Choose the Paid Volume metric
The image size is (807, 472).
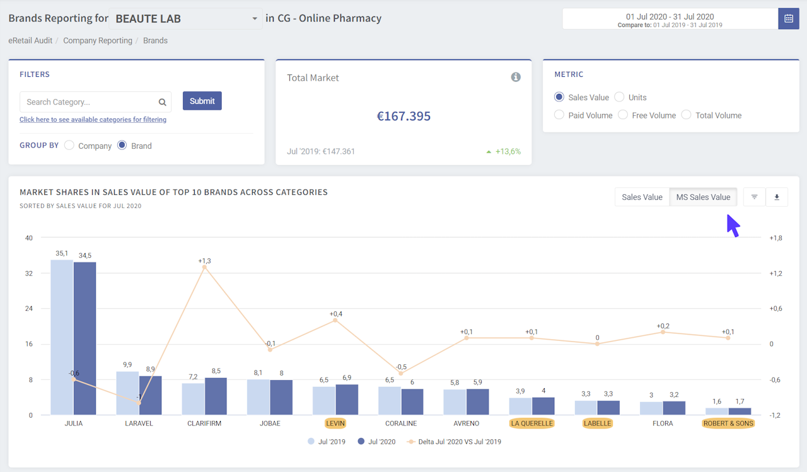(559, 115)
